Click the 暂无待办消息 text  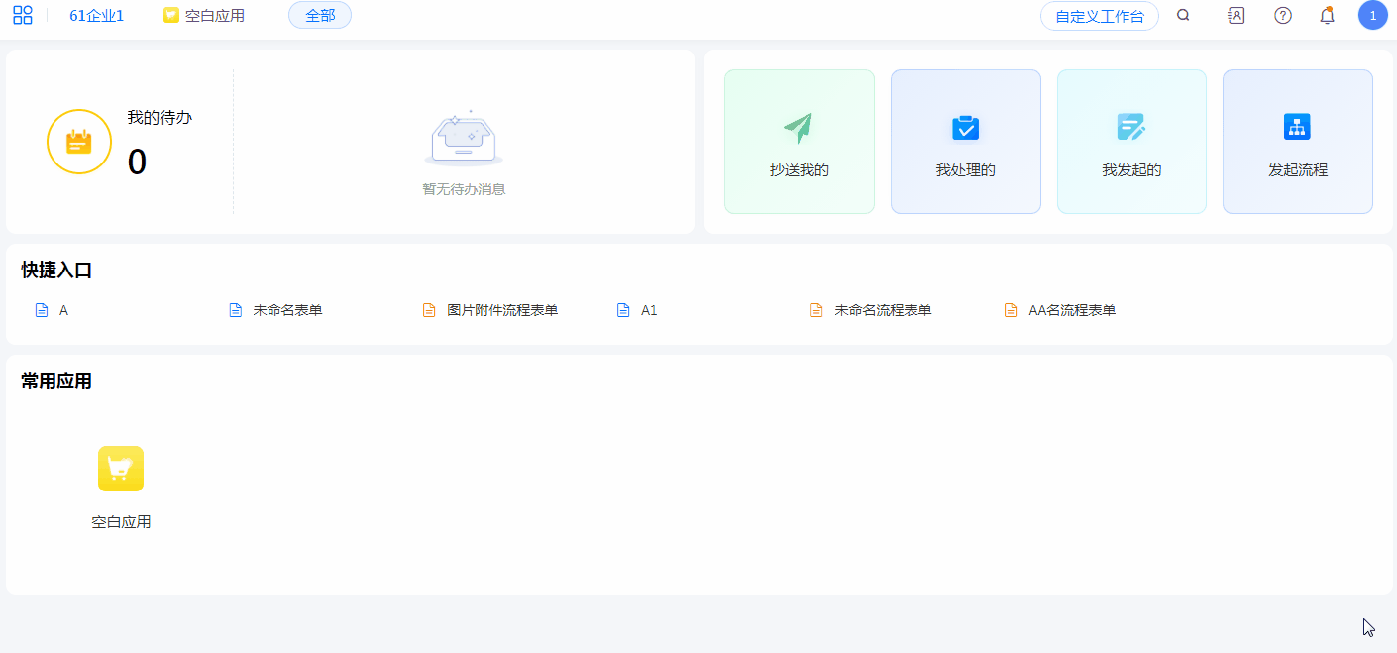[464, 189]
